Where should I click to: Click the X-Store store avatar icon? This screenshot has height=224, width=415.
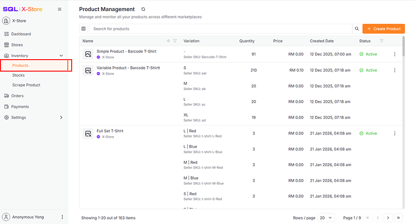tap(6, 21)
